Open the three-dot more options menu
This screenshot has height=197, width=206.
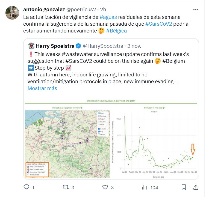pyautogui.click(x=196, y=9)
